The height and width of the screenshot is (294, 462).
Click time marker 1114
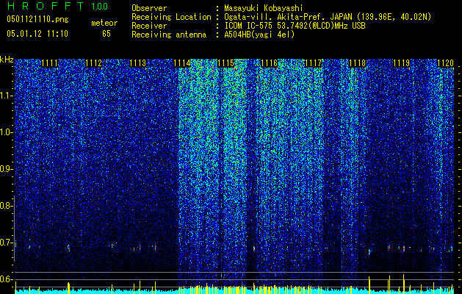[181, 63]
